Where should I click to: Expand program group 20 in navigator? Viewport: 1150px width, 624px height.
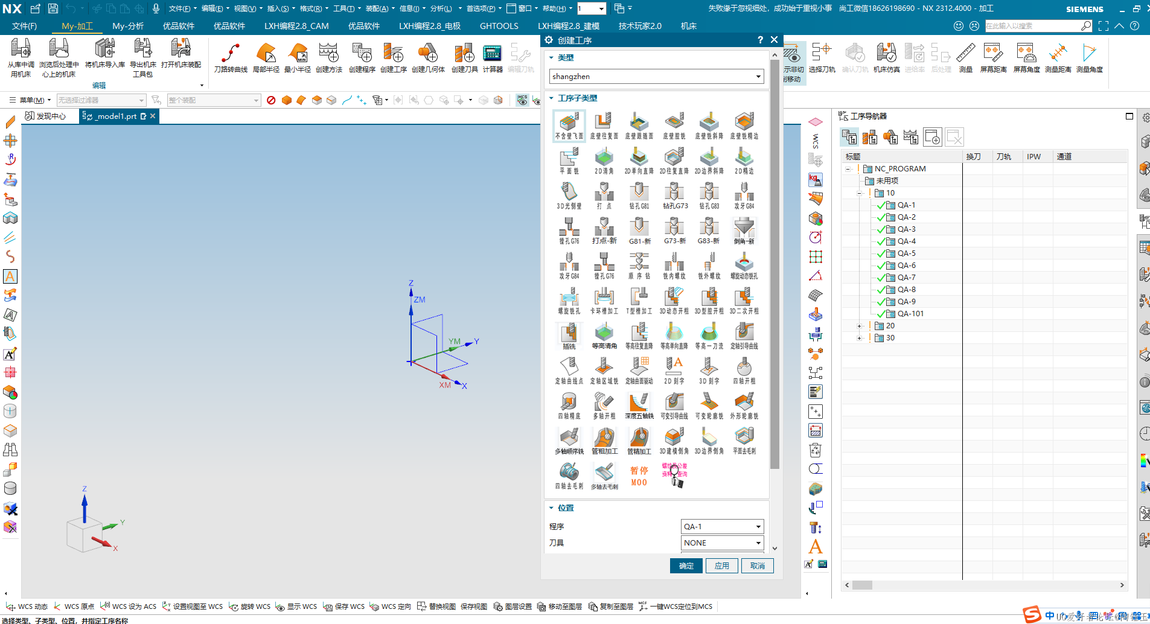click(x=859, y=326)
